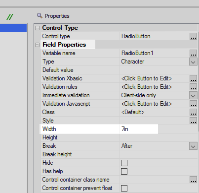Enable the Has help checkbox

(124, 171)
